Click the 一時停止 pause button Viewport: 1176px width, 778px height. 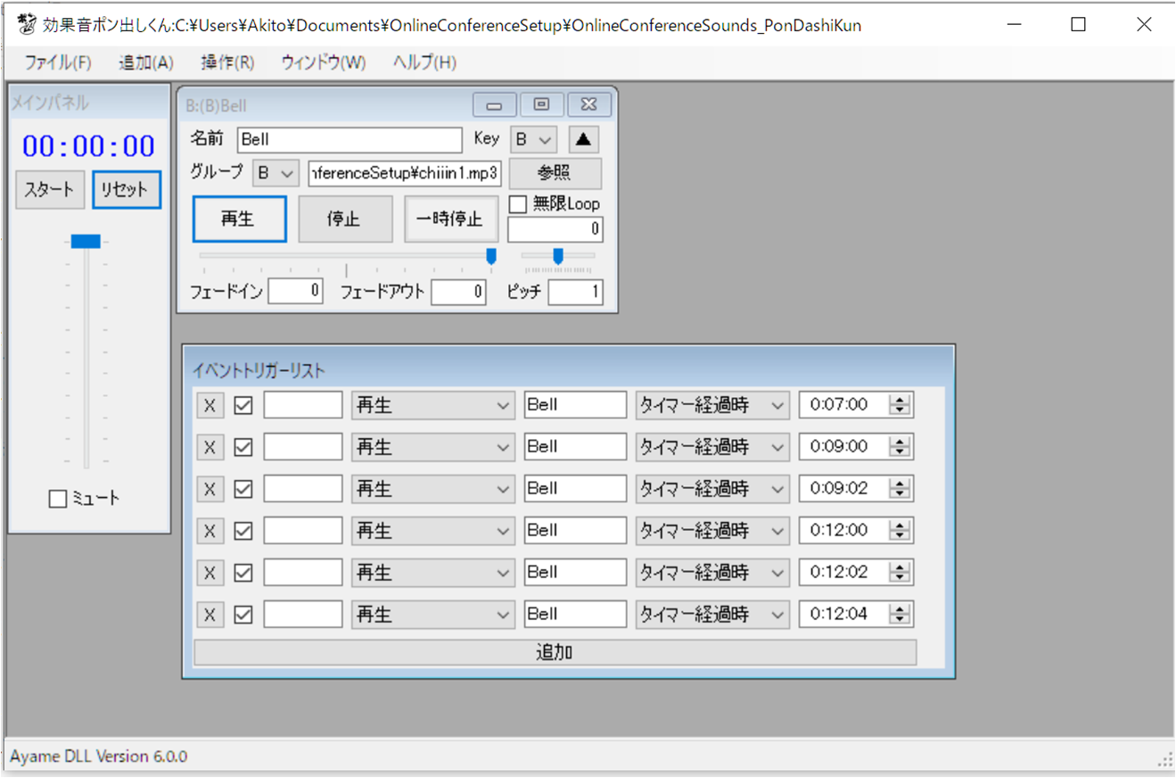[450, 219]
